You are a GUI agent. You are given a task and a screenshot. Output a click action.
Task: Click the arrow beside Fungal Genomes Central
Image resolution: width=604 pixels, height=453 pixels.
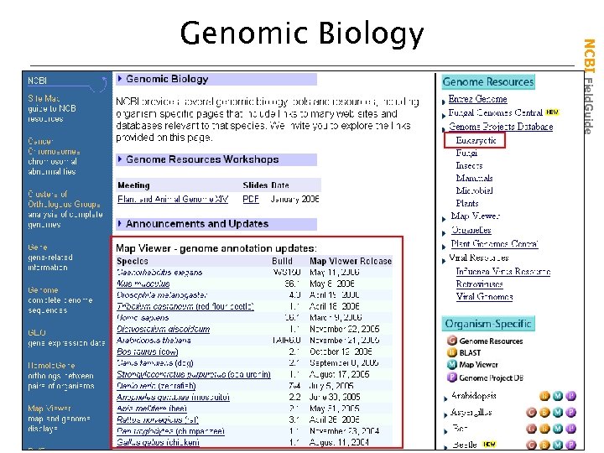(444, 115)
